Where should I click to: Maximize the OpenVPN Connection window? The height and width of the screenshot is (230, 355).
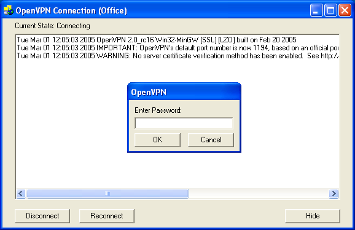(330, 10)
